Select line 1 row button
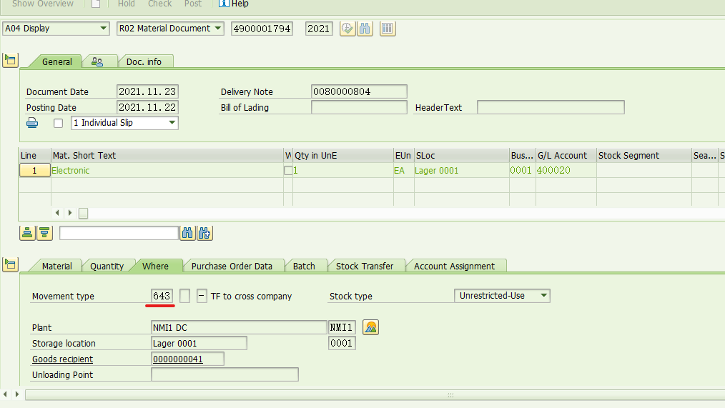Screen dimensions: 725x408 (35, 171)
